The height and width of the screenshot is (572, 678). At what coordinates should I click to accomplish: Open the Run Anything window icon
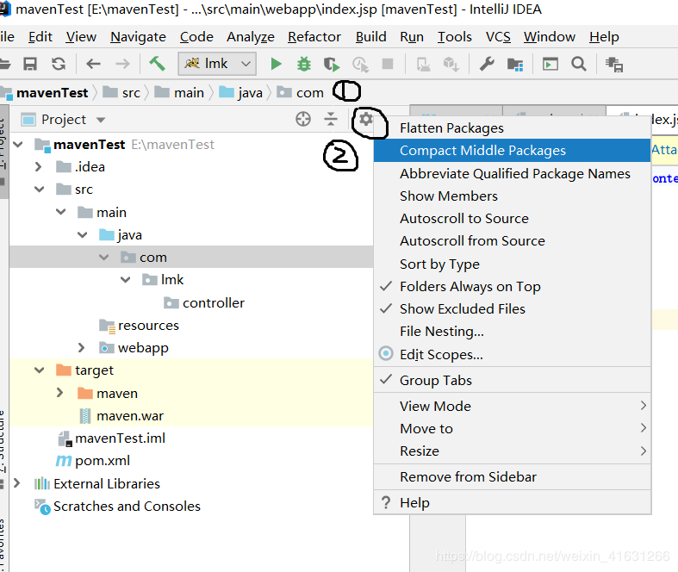pyautogui.click(x=550, y=64)
